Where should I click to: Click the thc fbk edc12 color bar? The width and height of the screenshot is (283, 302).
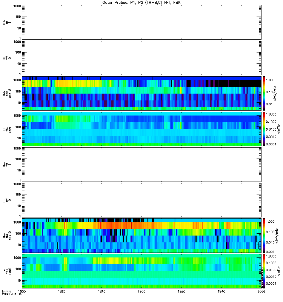[x=264, y=236]
